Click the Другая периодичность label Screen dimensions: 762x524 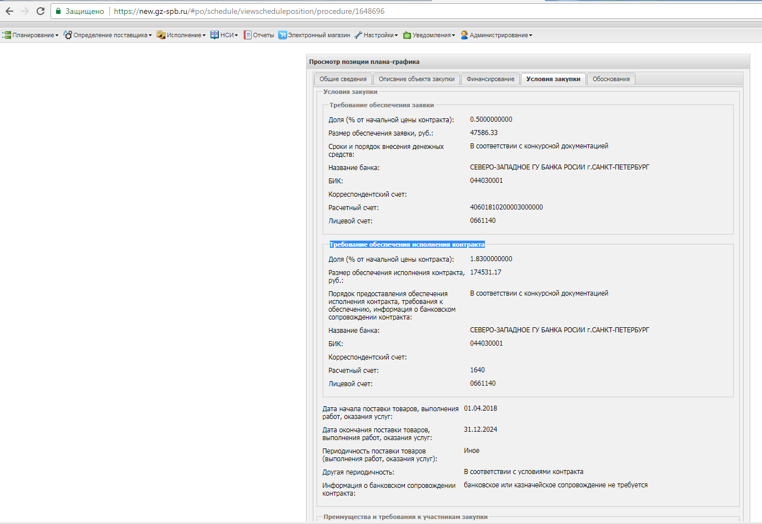coord(358,472)
